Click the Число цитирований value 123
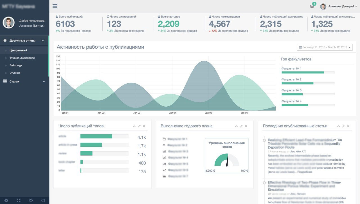This screenshot has height=204, width=360. 114,24
